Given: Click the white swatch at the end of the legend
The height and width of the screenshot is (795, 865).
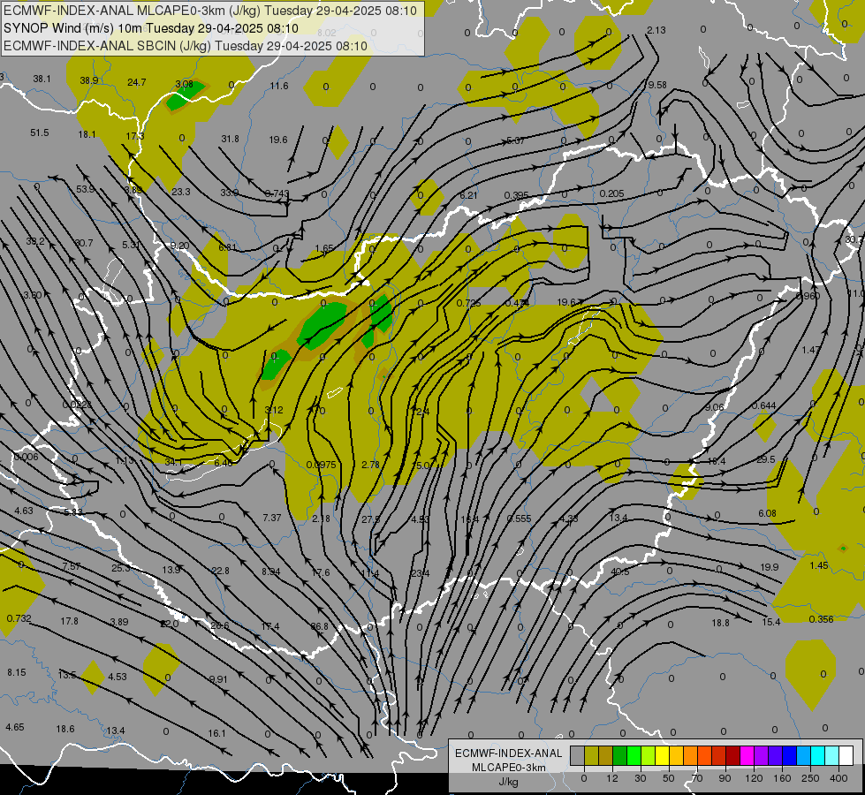Looking at the screenshot, I should [846, 755].
